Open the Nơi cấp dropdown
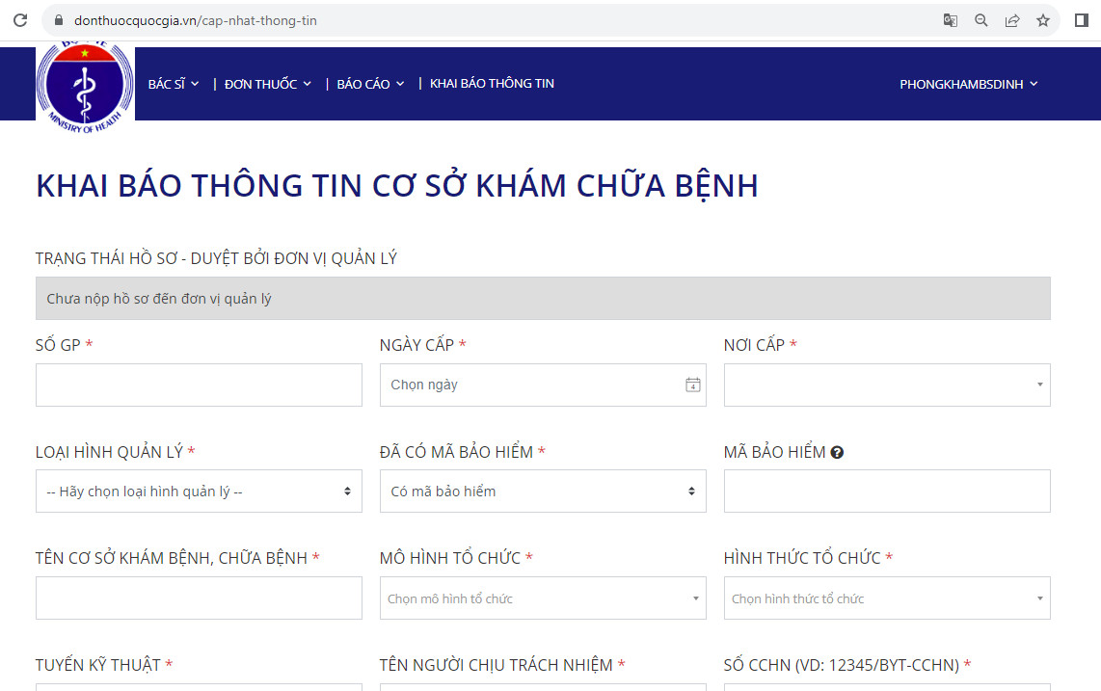The image size is (1101, 691). pyautogui.click(x=886, y=385)
